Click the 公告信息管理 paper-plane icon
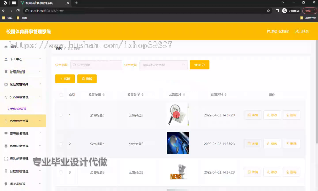 click(6, 97)
